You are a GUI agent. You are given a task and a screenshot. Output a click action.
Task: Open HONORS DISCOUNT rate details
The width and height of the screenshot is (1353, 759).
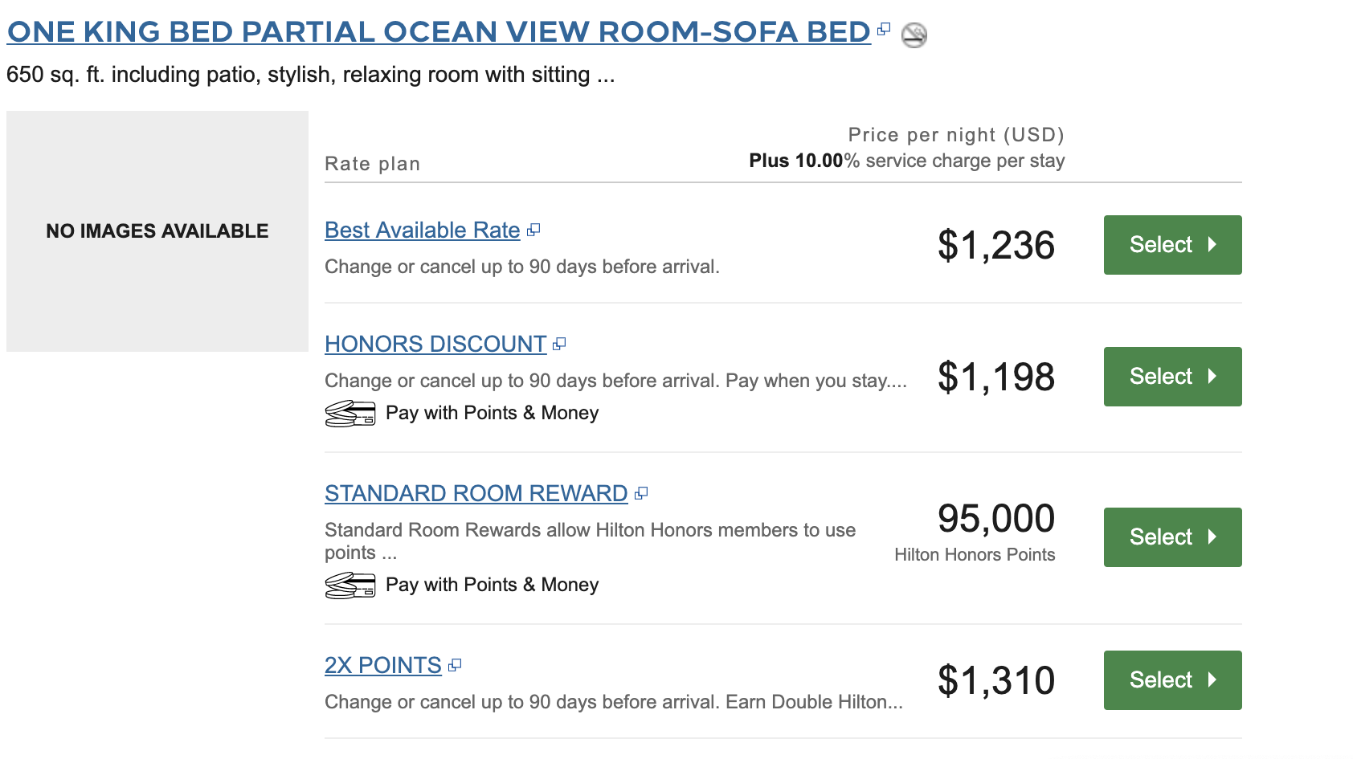coord(435,345)
